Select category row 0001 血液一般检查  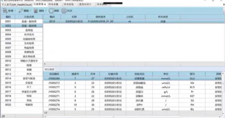tap(22, 21)
